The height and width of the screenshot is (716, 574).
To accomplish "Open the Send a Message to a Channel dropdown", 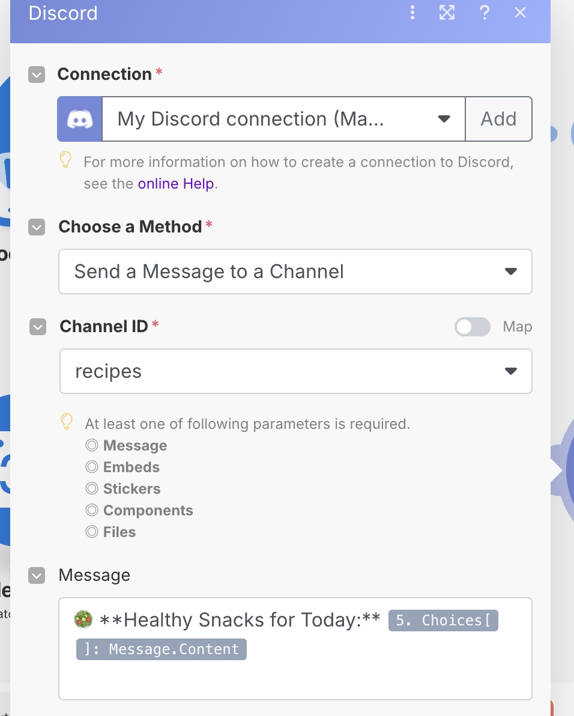I will click(295, 272).
